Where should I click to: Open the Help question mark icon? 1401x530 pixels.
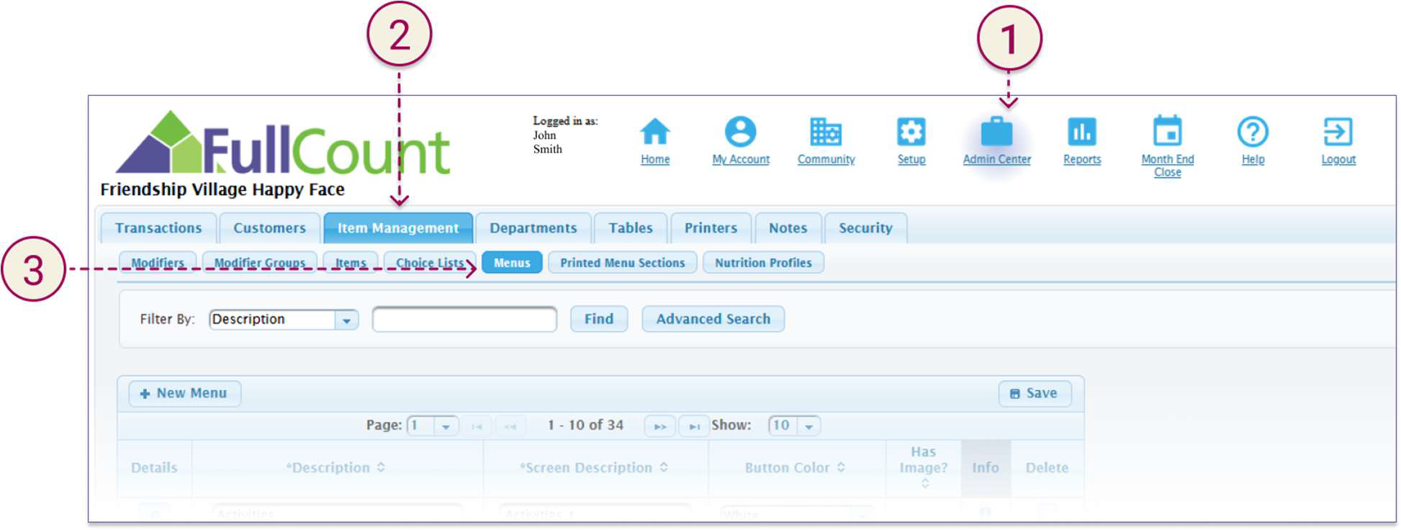click(1252, 132)
